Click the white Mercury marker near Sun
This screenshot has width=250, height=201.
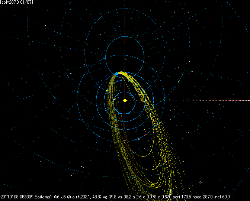click(x=114, y=99)
